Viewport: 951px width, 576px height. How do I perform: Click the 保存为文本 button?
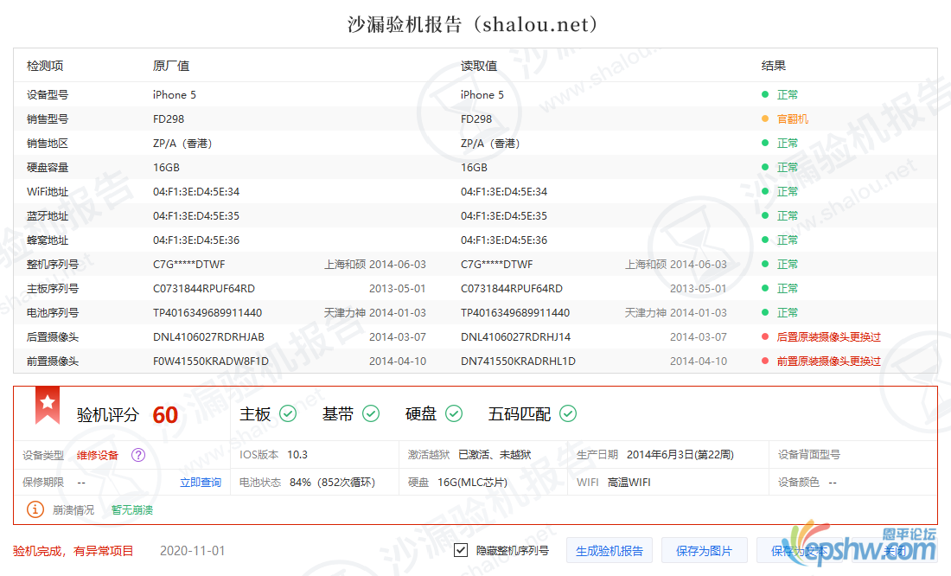click(x=799, y=551)
